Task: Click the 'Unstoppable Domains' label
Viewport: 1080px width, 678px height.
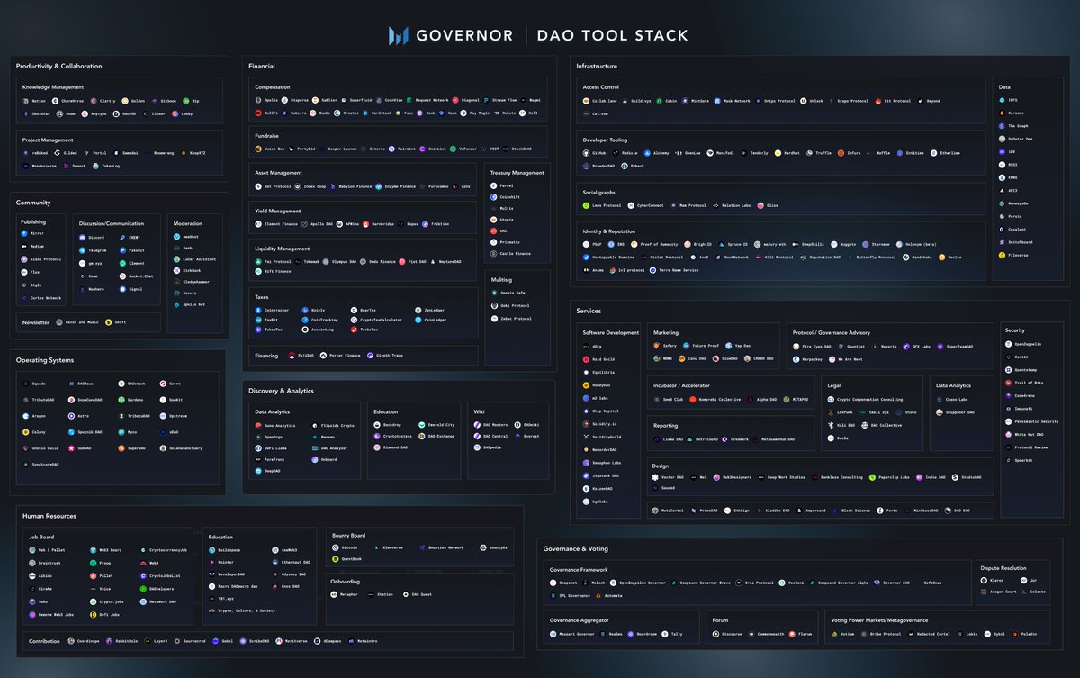Action: 614,257
